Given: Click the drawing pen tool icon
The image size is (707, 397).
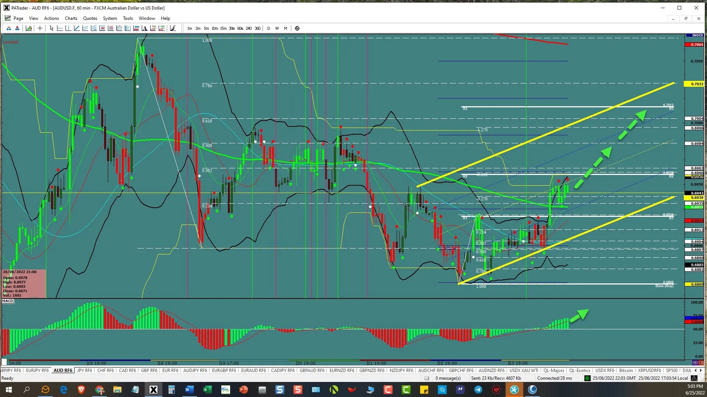Looking at the screenshot, I should [173, 28].
